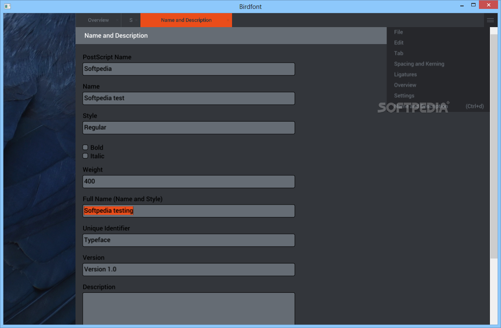
Task: Focus the Weight field showing 400
Action: coord(188,181)
